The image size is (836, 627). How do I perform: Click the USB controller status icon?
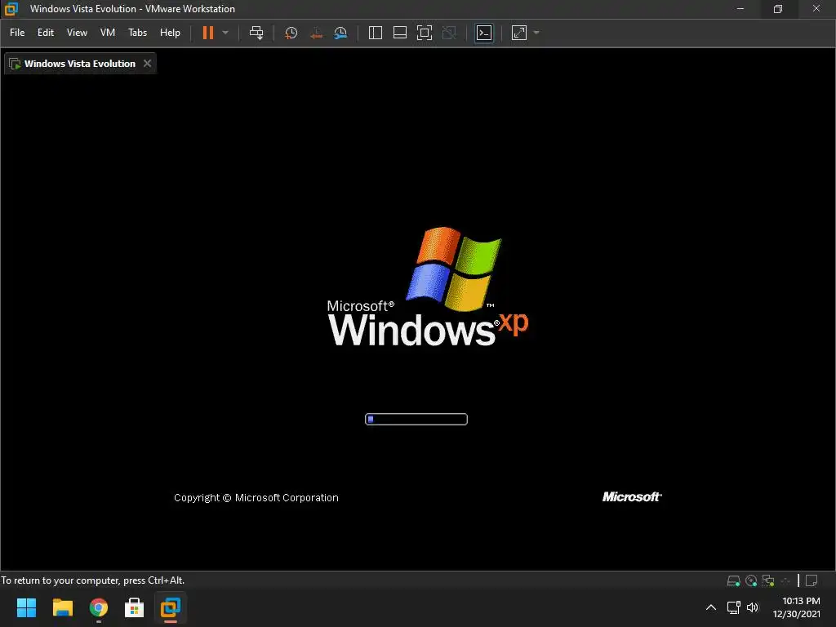click(x=785, y=580)
